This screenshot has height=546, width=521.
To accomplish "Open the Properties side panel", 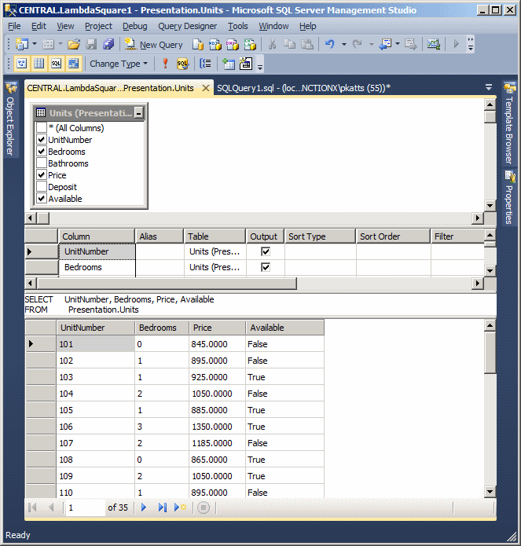I will point(509,198).
